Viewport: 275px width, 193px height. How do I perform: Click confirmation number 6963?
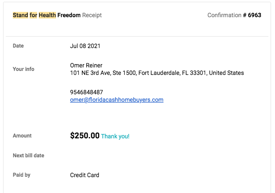point(254,15)
